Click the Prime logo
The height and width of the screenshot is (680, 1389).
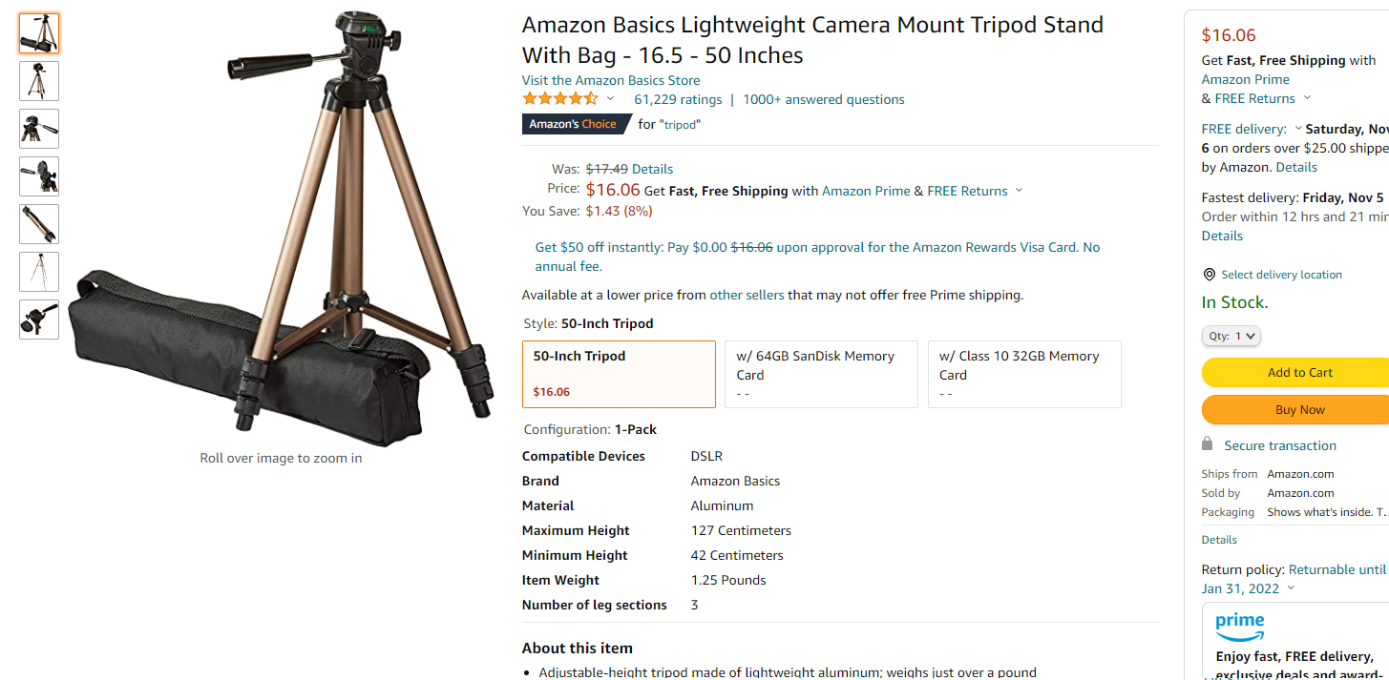pyautogui.click(x=1240, y=628)
